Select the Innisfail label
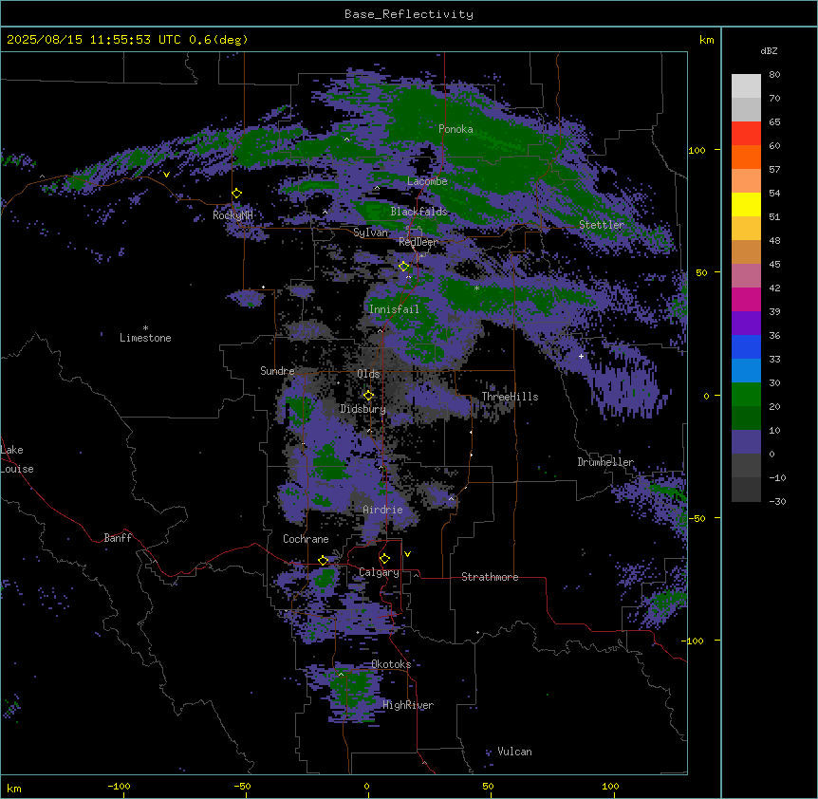This screenshot has width=818, height=799. (394, 309)
